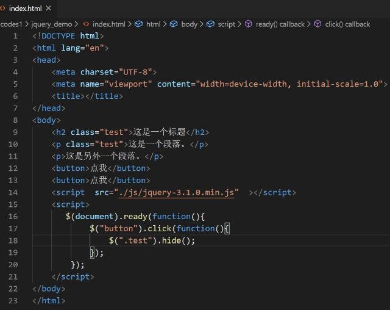Click the click() callback symbol icon
The width and height of the screenshot is (390, 310).
pyautogui.click(x=318, y=24)
